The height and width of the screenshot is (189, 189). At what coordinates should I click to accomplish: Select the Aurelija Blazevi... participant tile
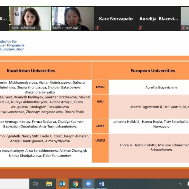158,19
